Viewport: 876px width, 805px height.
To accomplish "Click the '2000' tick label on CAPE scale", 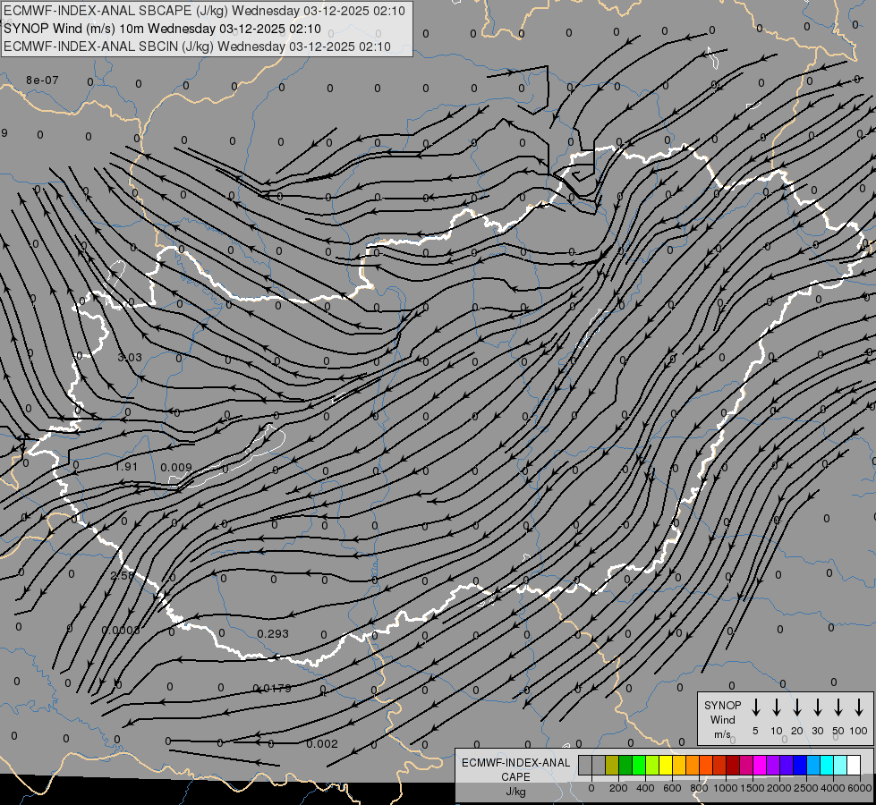I will click(779, 788).
